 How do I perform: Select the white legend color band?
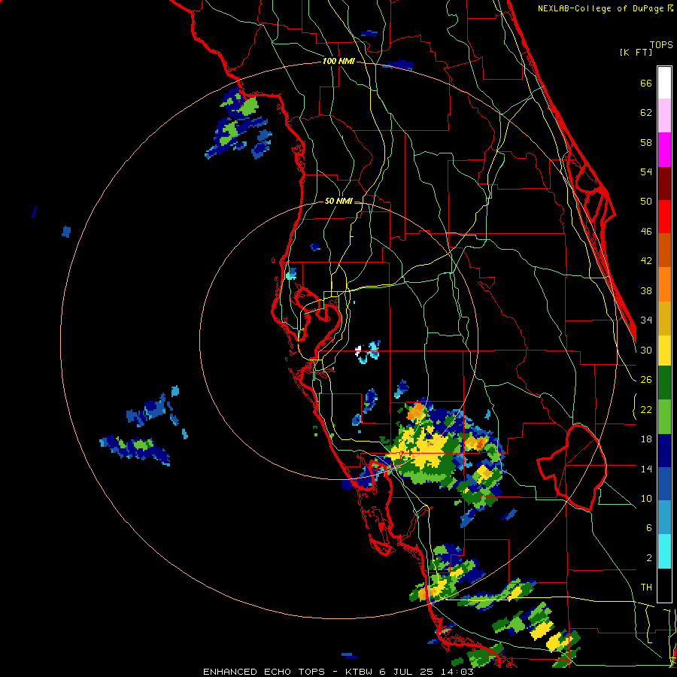664,83
